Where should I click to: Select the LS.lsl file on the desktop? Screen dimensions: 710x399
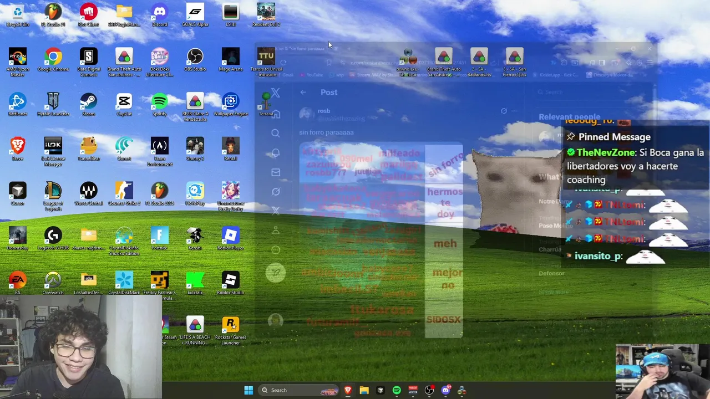pyautogui.click(x=231, y=15)
